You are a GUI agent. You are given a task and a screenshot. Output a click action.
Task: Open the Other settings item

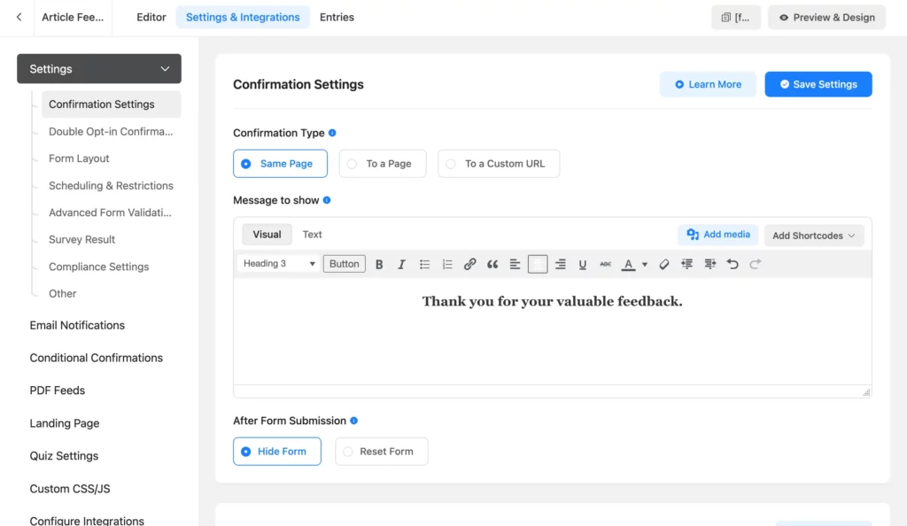(x=63, y=294)
